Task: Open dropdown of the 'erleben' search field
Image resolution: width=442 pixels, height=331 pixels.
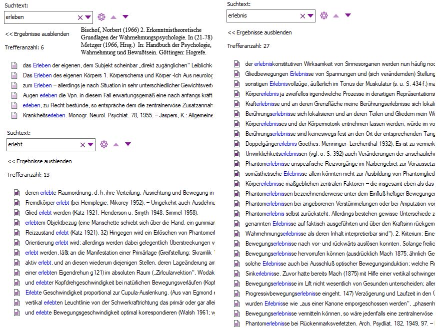Action: pyautogui.click(x=88, y=17)
